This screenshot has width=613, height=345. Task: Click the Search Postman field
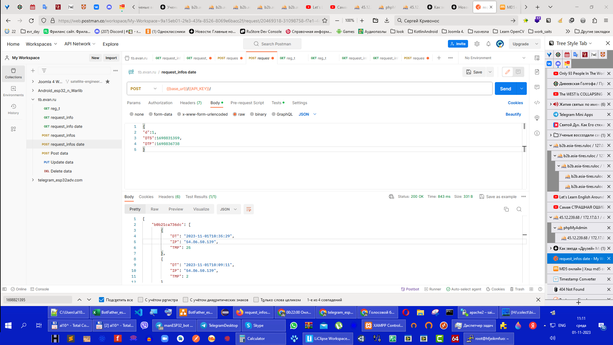(x=272, y=44)
